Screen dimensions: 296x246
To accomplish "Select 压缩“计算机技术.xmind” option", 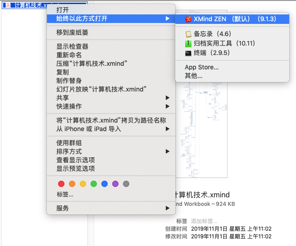I will click(x=111, y=64).
